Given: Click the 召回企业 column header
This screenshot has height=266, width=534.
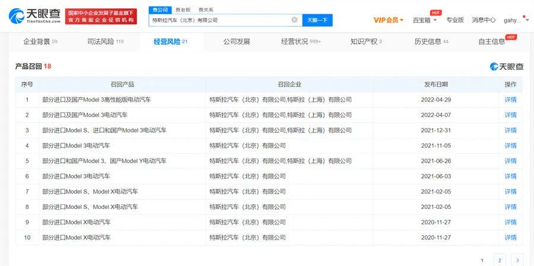Looking at the screenshot, I should 290,84.
